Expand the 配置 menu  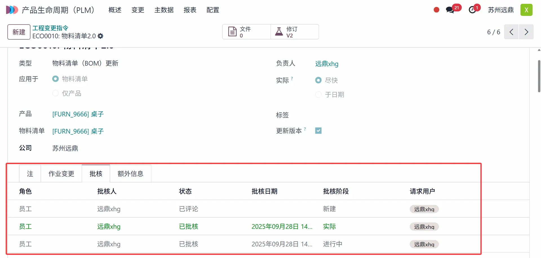point(213,10)
